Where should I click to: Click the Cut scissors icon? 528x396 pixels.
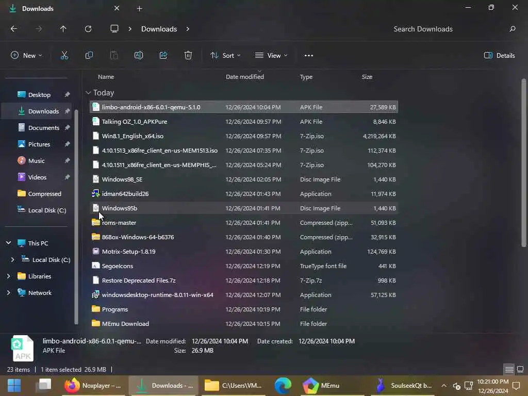[x=64, y=56]
